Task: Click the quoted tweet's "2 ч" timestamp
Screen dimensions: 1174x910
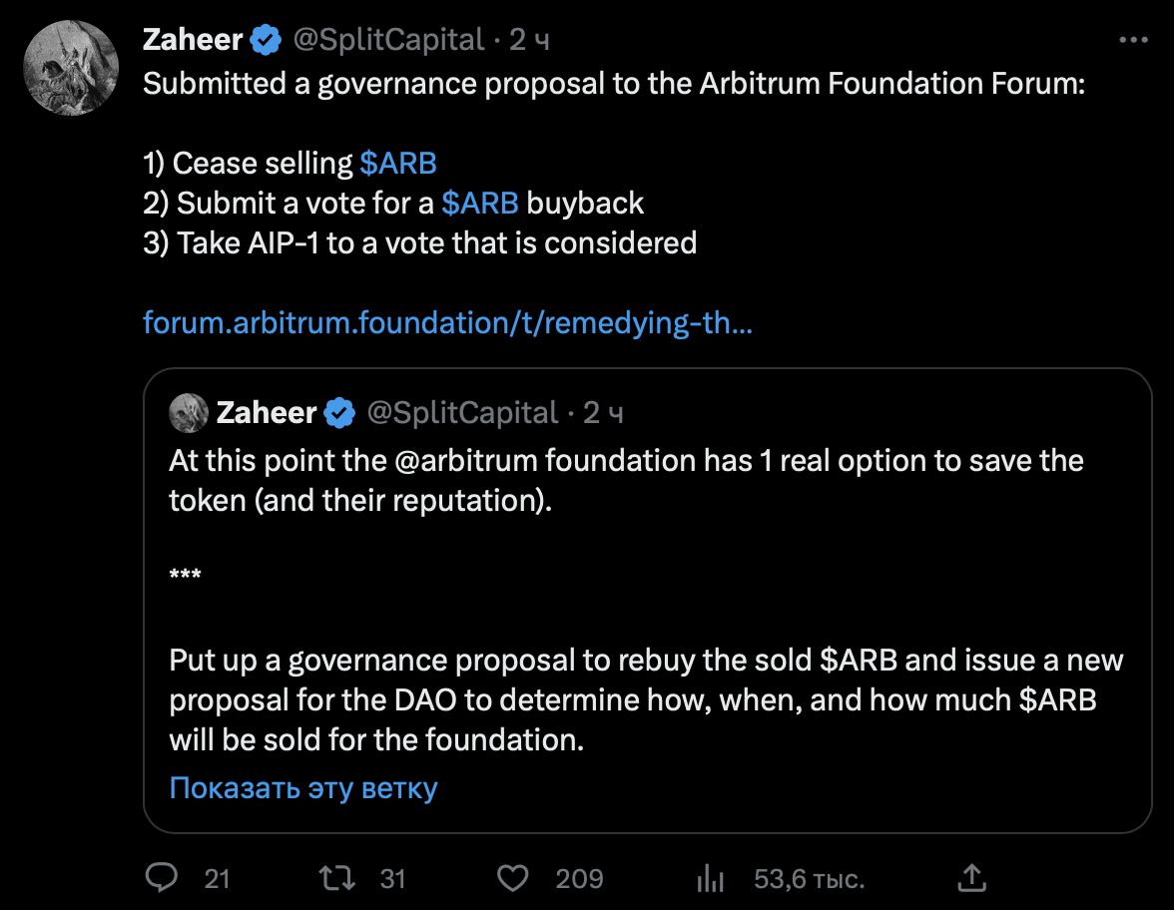Action: point(603,412)
